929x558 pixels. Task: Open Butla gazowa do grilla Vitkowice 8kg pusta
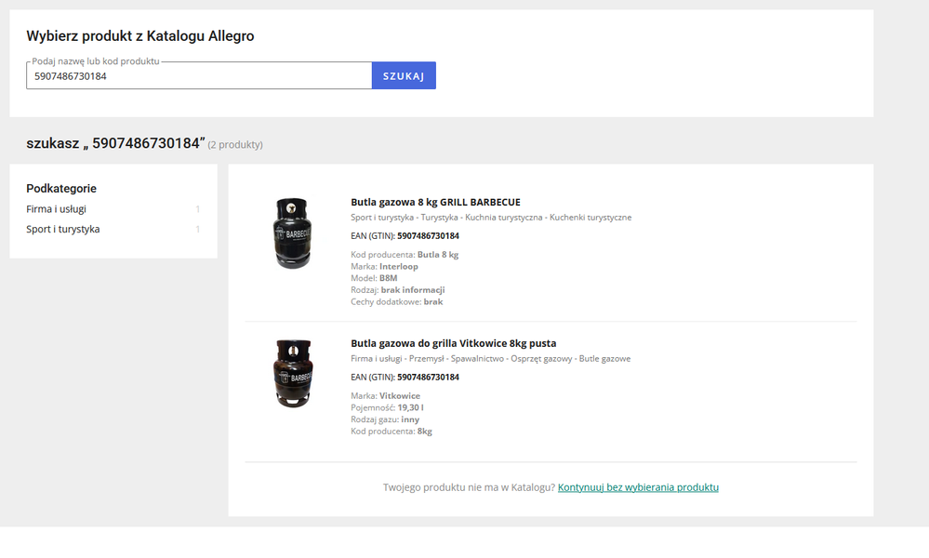[453, 343]
